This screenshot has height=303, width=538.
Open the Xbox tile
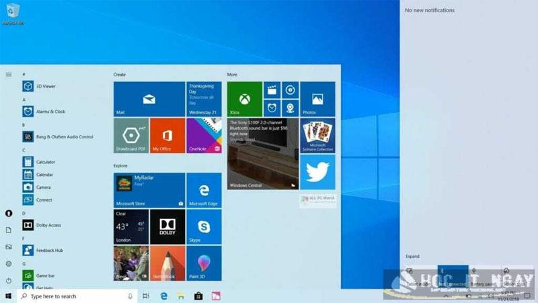(245, 99)
